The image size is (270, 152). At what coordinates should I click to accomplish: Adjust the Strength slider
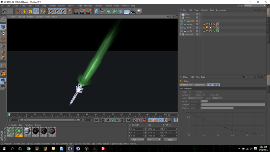233,105
